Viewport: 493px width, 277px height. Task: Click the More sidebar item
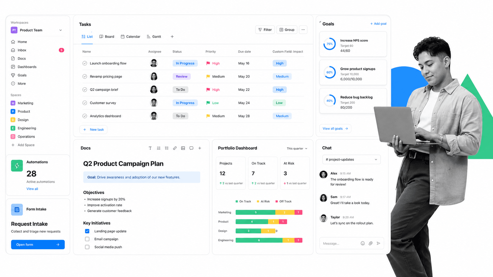18,84
